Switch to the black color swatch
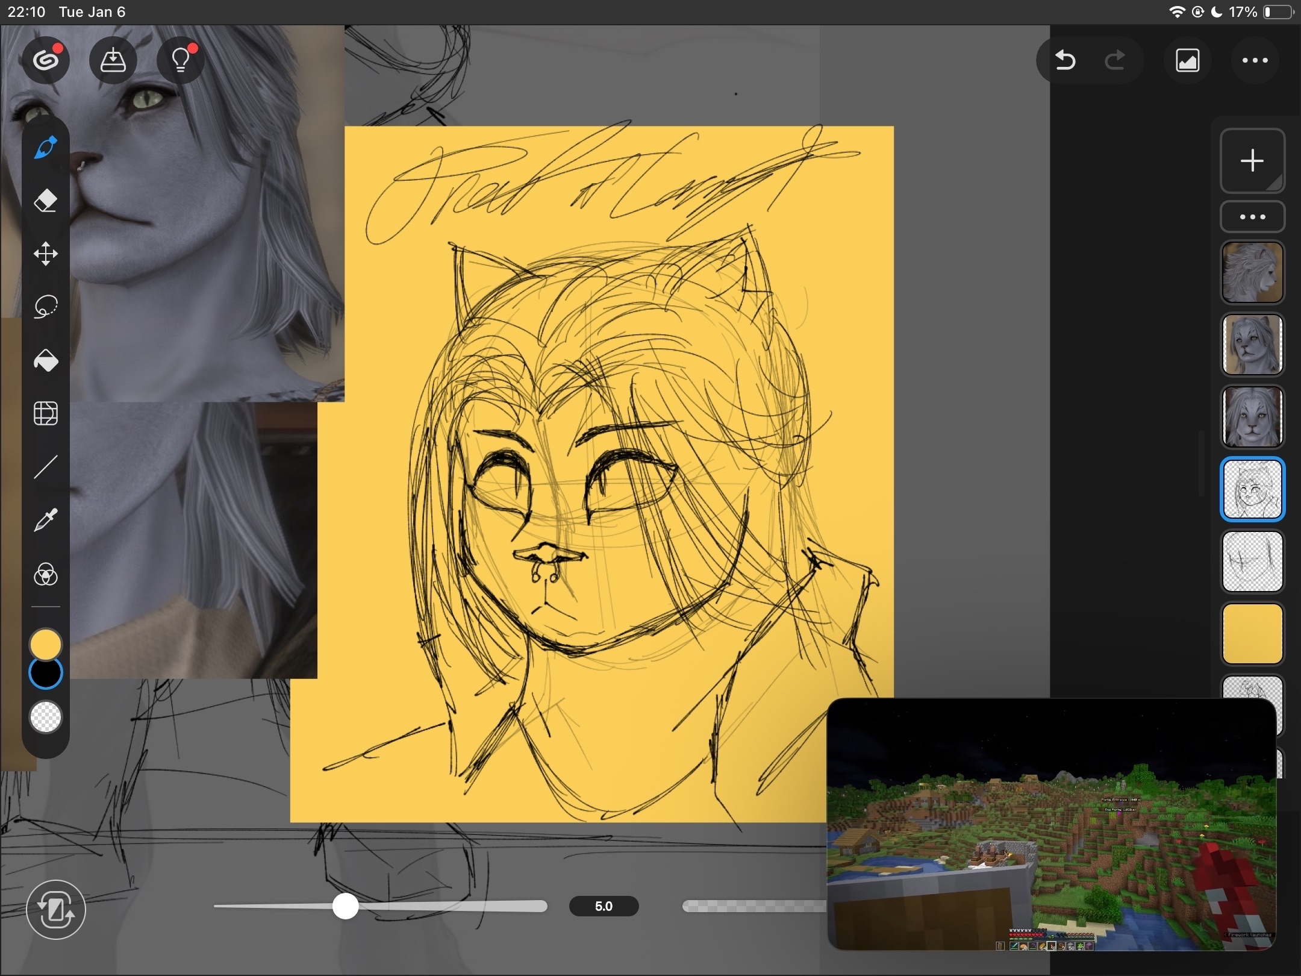Screen dimensions: 1301x976 click(46, 674)
